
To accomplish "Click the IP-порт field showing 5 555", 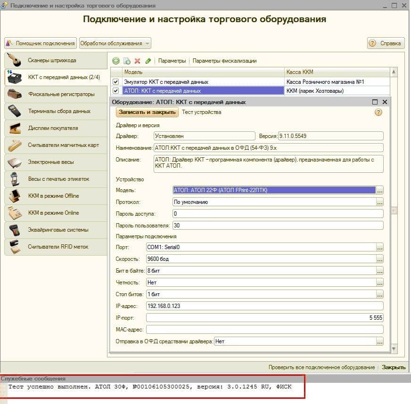I will click(x=265, y=318).
